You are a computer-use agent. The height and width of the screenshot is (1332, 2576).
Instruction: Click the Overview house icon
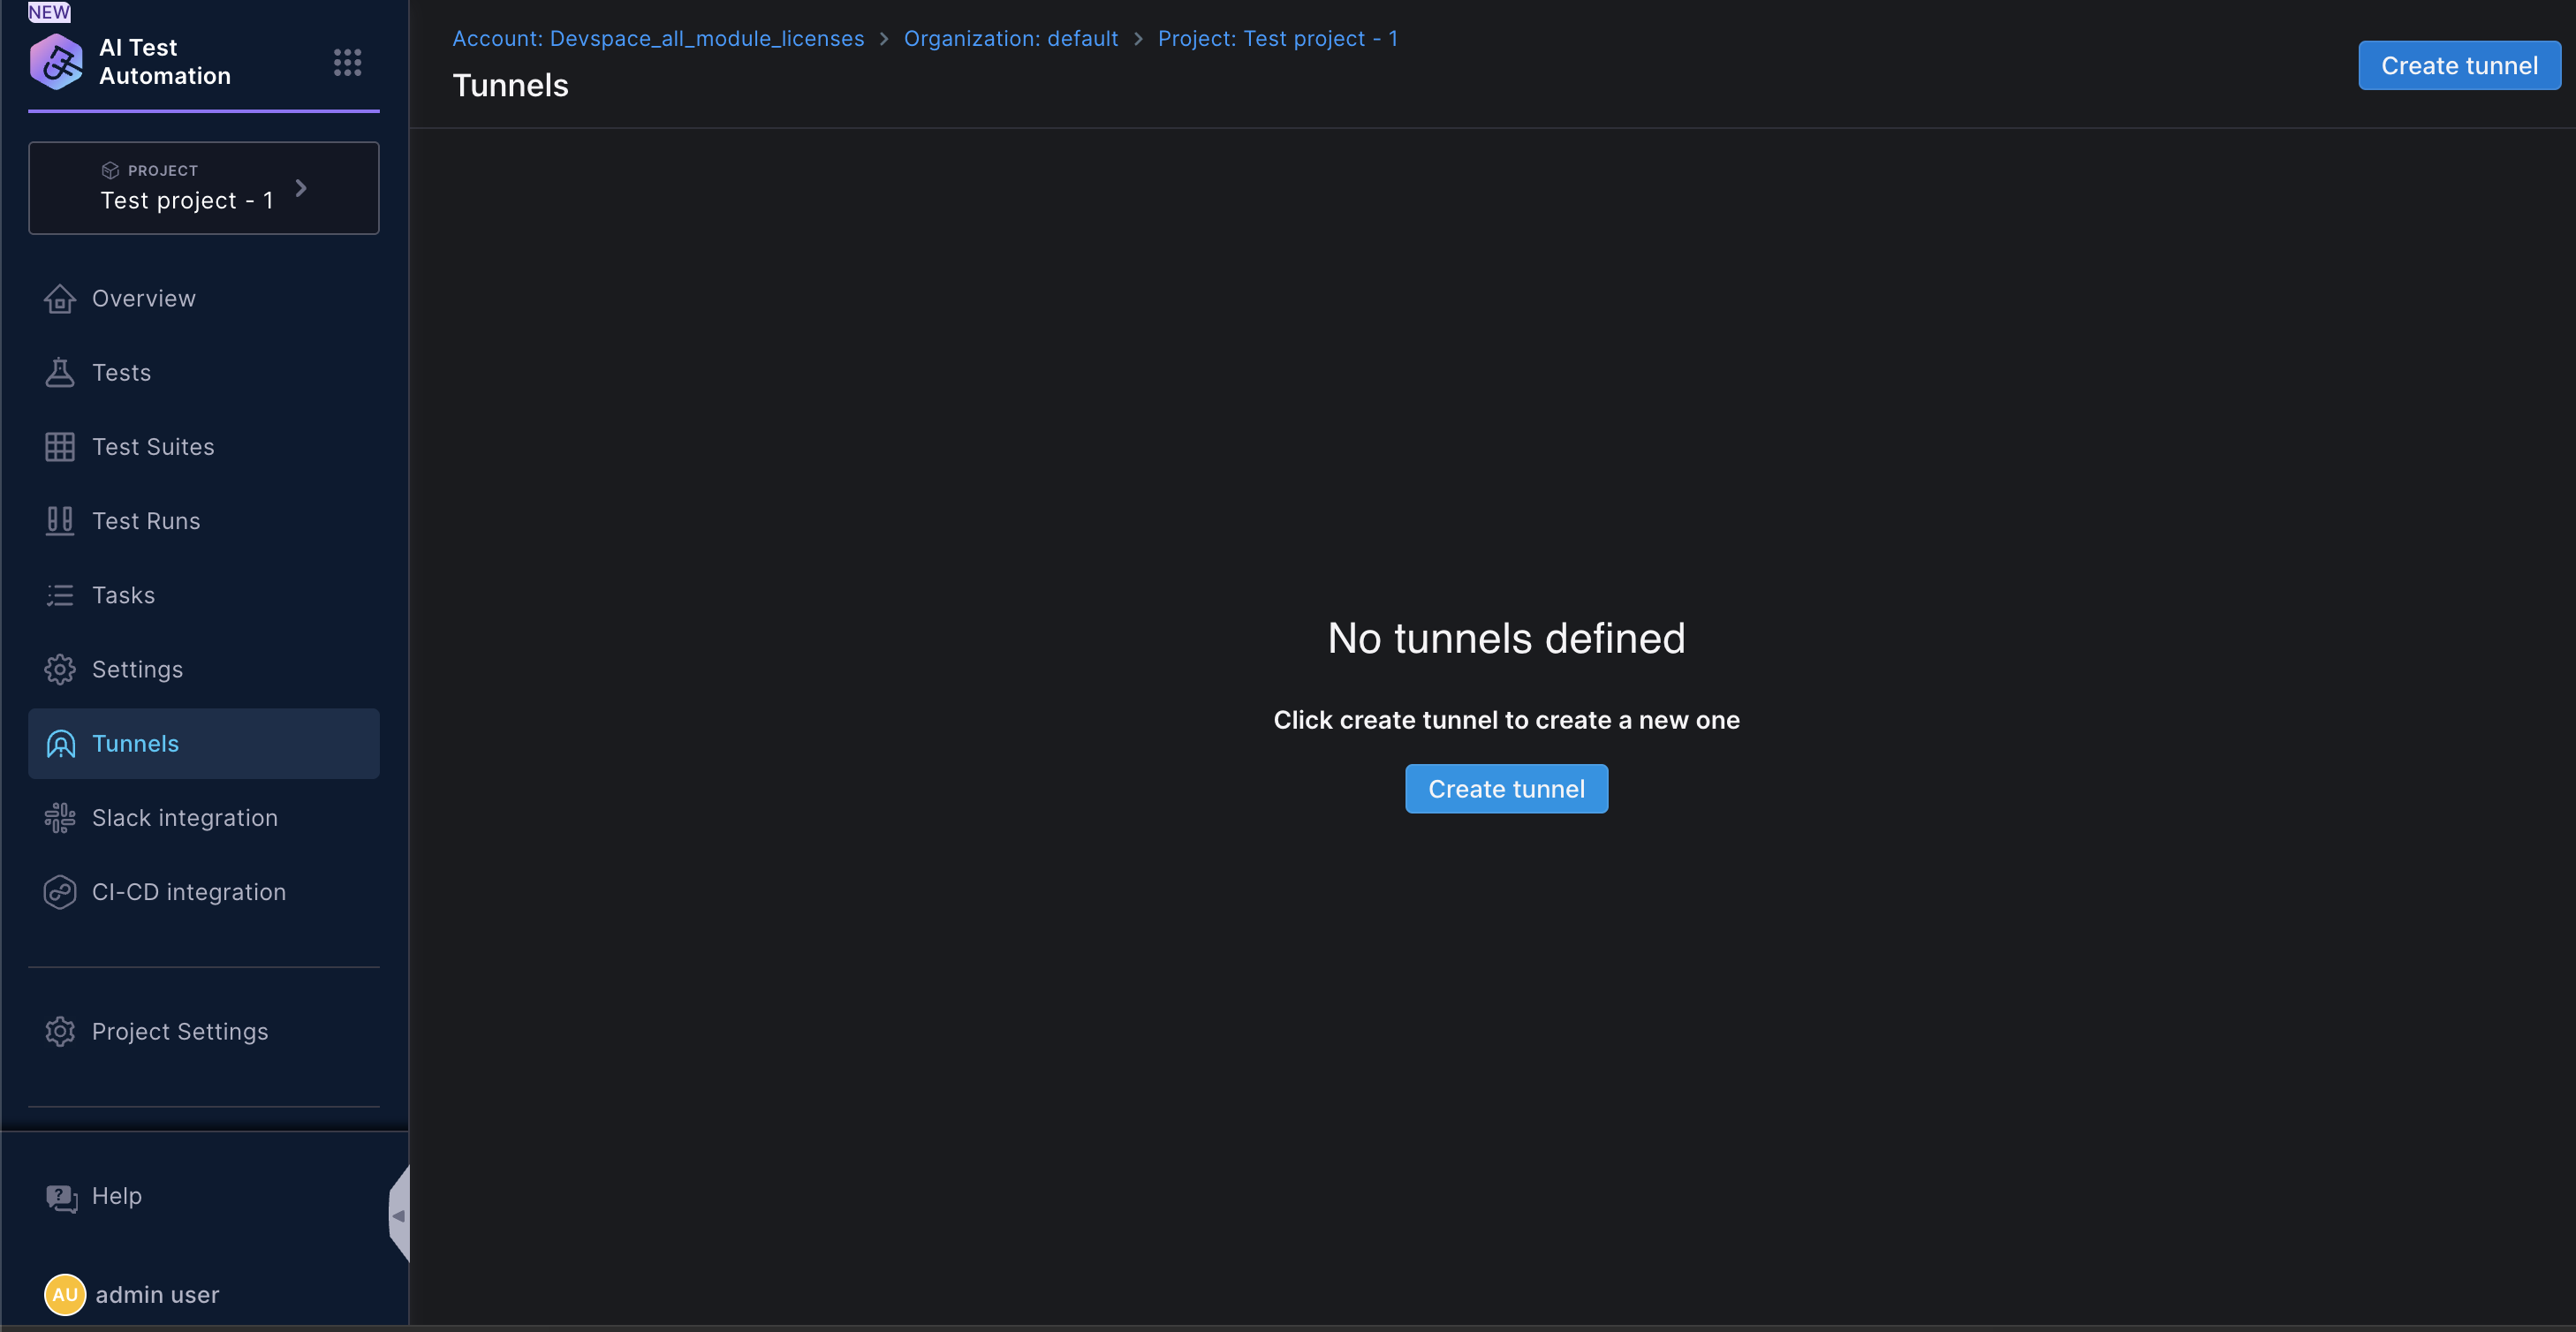click(x=60, y=299)
